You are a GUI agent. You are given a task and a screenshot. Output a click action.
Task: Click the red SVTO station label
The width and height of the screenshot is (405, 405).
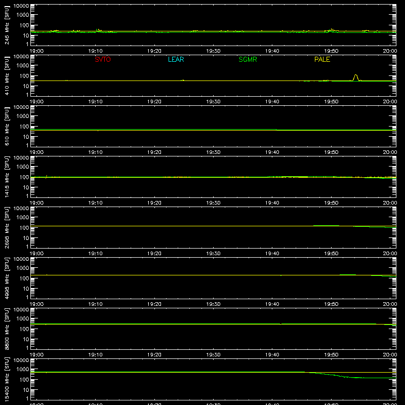point(103,59)
